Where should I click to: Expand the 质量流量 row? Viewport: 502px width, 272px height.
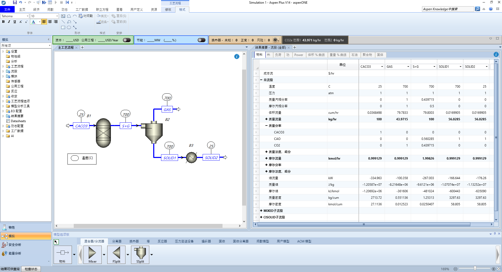(x=266, y=119)
